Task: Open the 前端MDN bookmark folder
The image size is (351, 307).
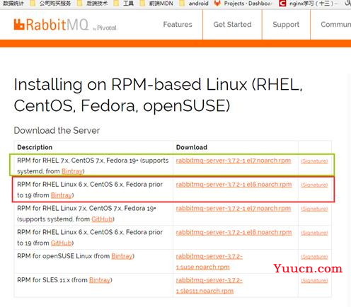Action: point(157,4)
